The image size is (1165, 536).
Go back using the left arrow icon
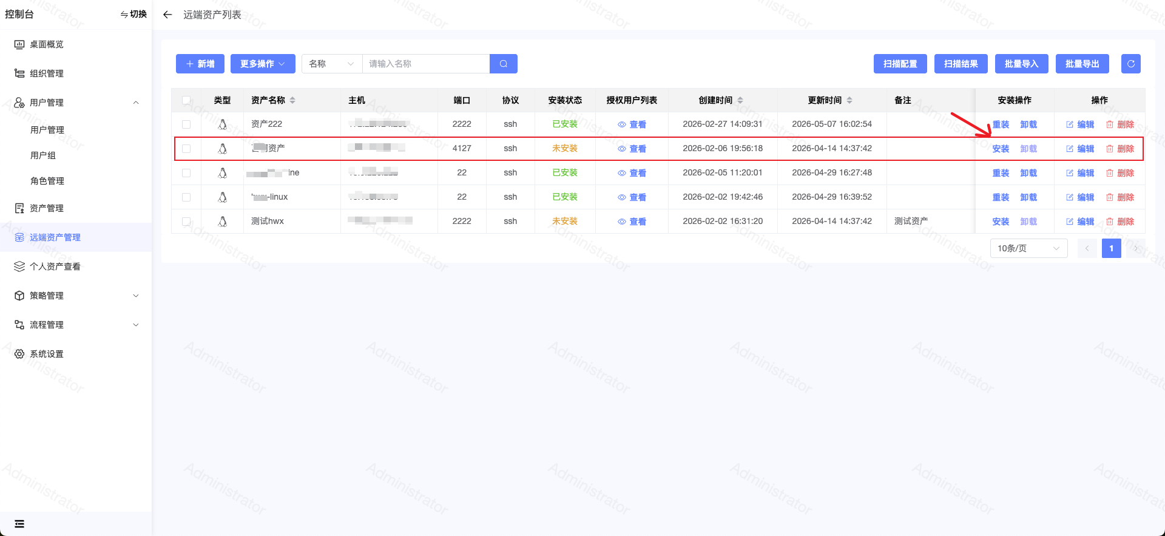coord(167,15)
